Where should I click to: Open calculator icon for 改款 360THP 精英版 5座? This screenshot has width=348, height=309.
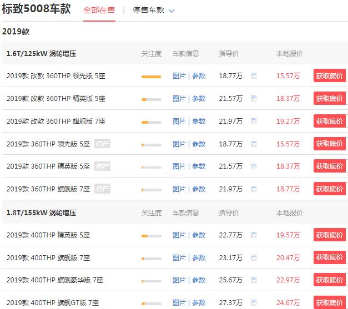point(254,99)
